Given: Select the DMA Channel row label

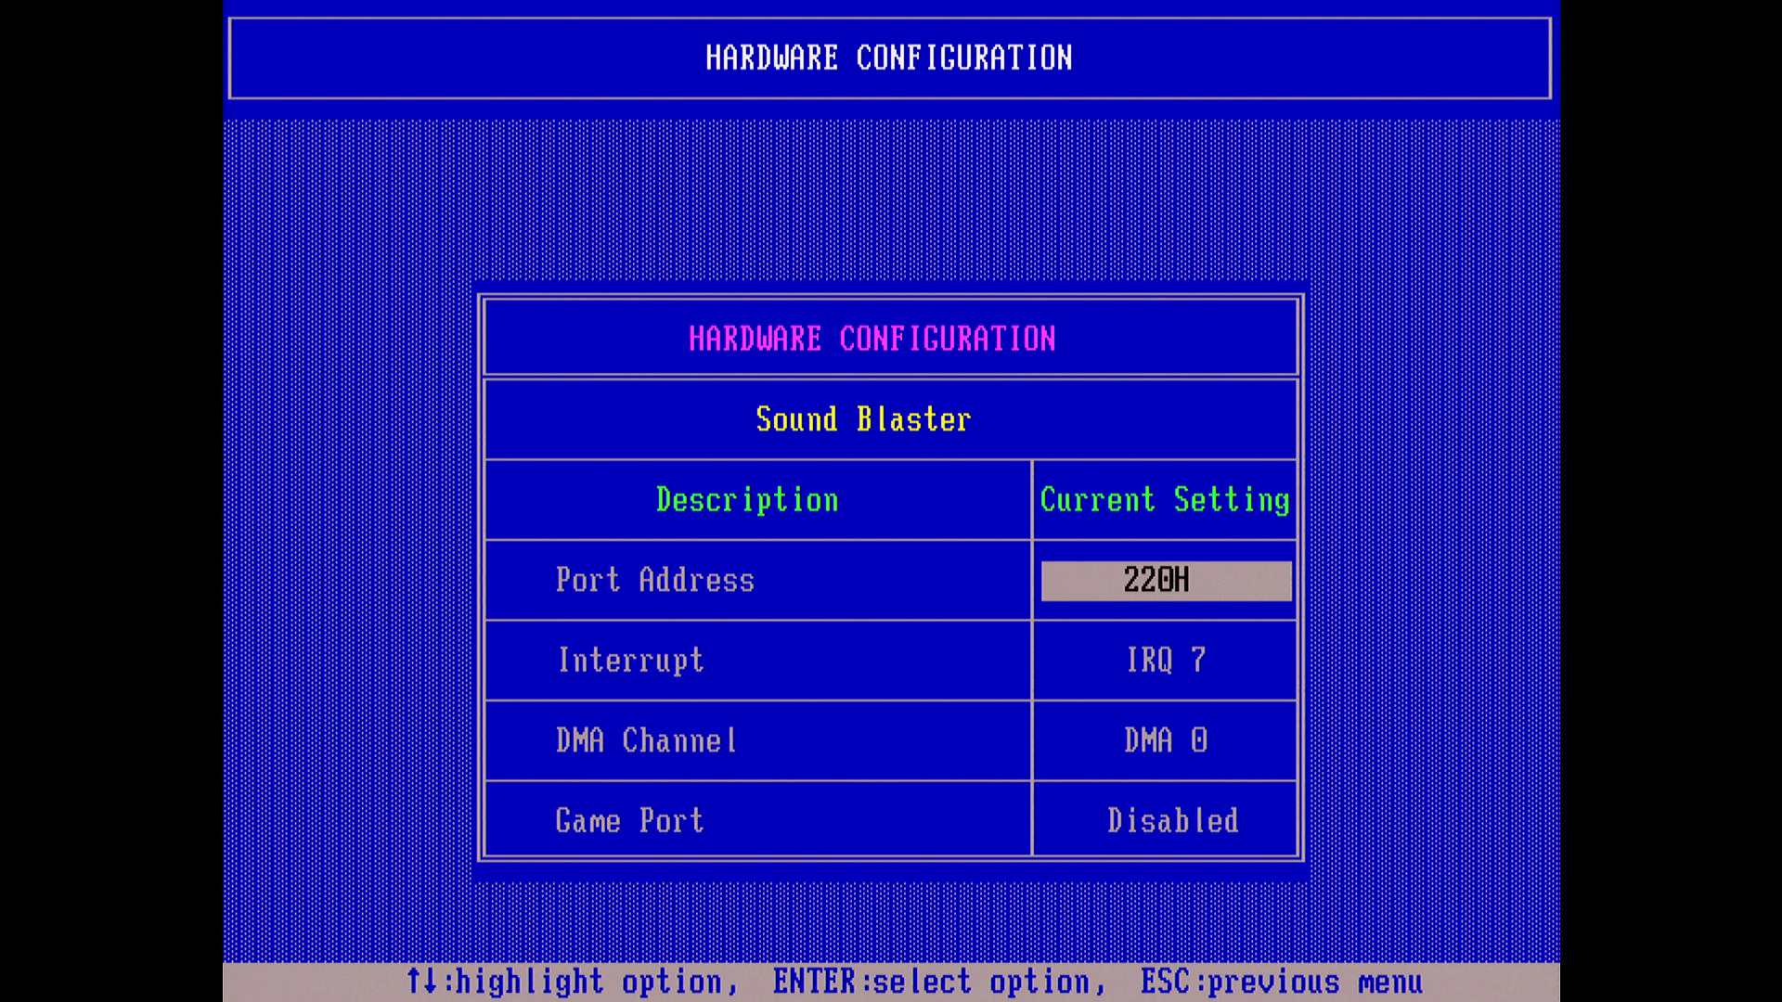Looking at the screenshot, I should click(x=646, y=740).
